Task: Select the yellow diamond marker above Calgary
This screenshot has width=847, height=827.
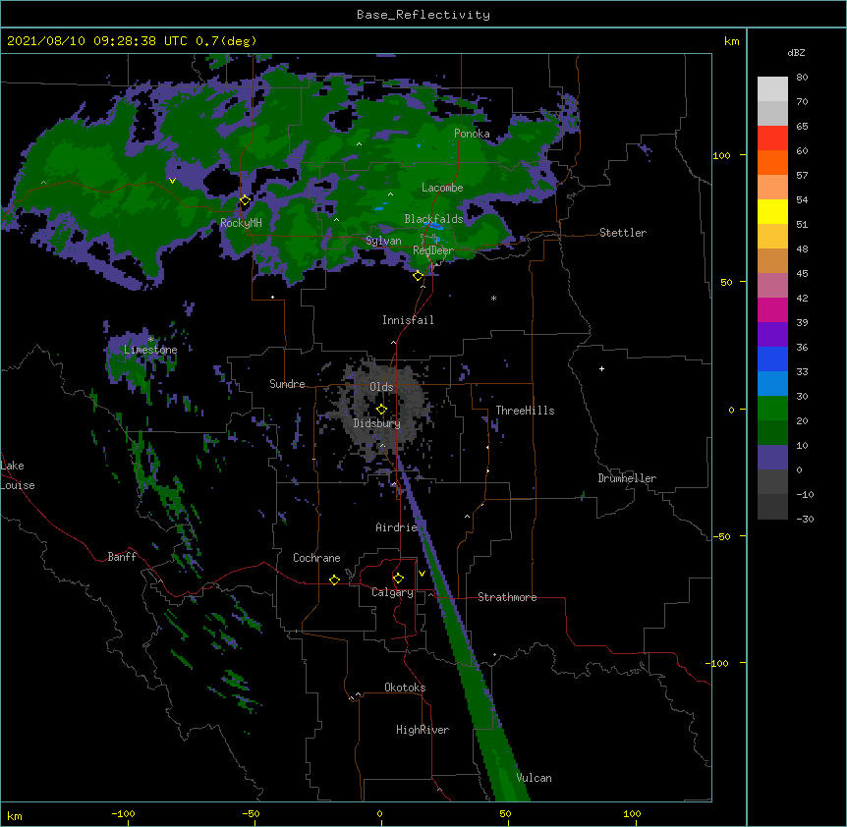Action: coord(398,579)
